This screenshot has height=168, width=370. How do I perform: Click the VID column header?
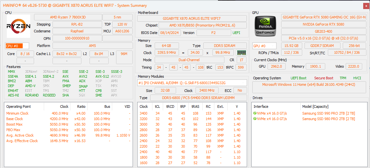(122, 106)
